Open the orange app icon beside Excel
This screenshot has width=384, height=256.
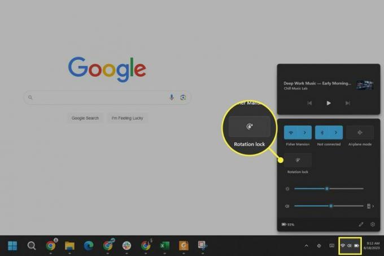[x=184, y=245]
